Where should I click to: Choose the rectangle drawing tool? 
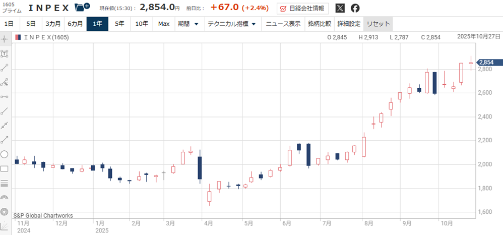[x=5, y=169]
